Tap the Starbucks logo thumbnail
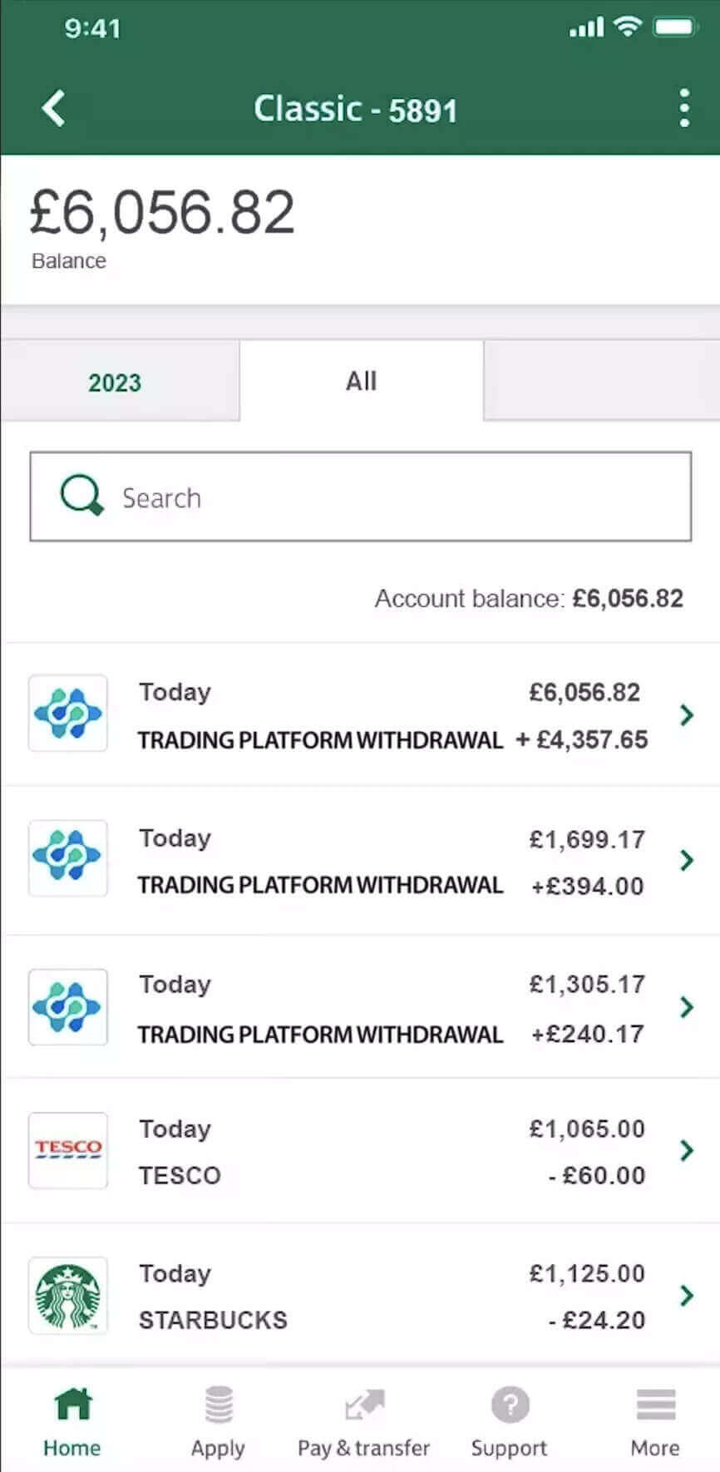The width and height of the screenshot is (720, 1472). [68, 1296]
